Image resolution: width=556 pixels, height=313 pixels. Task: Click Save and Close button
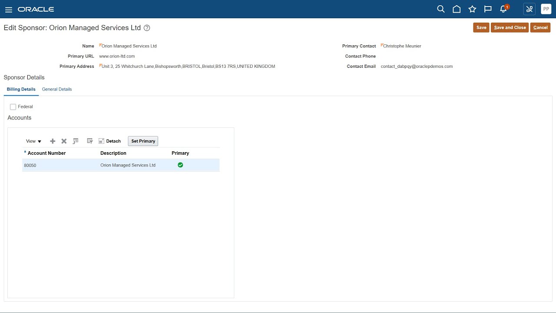pyautogui.click(x=510, y=27)
